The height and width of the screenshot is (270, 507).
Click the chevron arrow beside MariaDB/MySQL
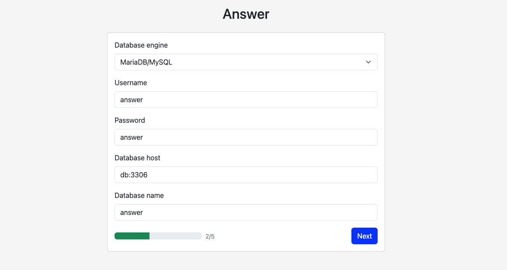[x=368, y=62]
